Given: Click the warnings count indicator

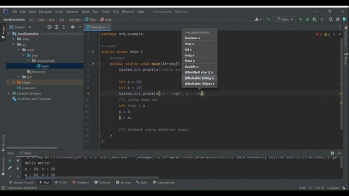Looking at the screenshot, I should pos(327,34).
